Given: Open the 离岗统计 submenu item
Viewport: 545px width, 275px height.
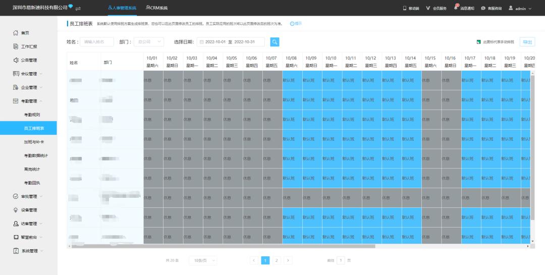Looking at the screenshot, I should click(x=32, y=170).
